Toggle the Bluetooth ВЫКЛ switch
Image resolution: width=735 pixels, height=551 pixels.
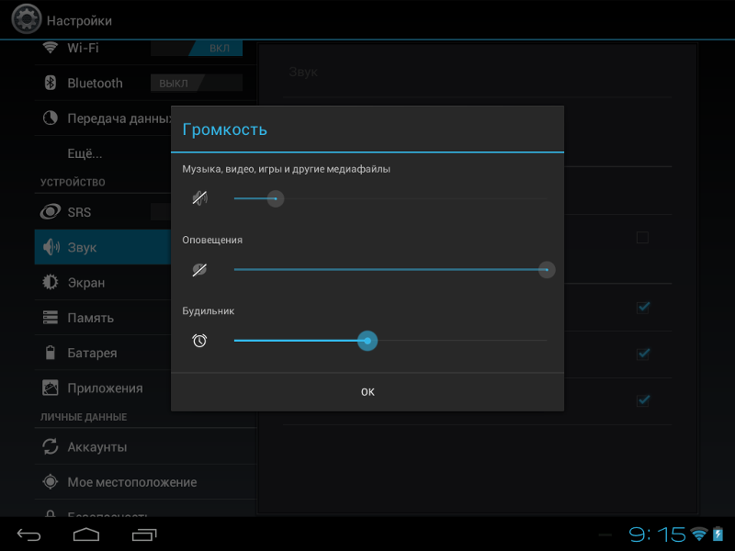[x=197, y=83]
